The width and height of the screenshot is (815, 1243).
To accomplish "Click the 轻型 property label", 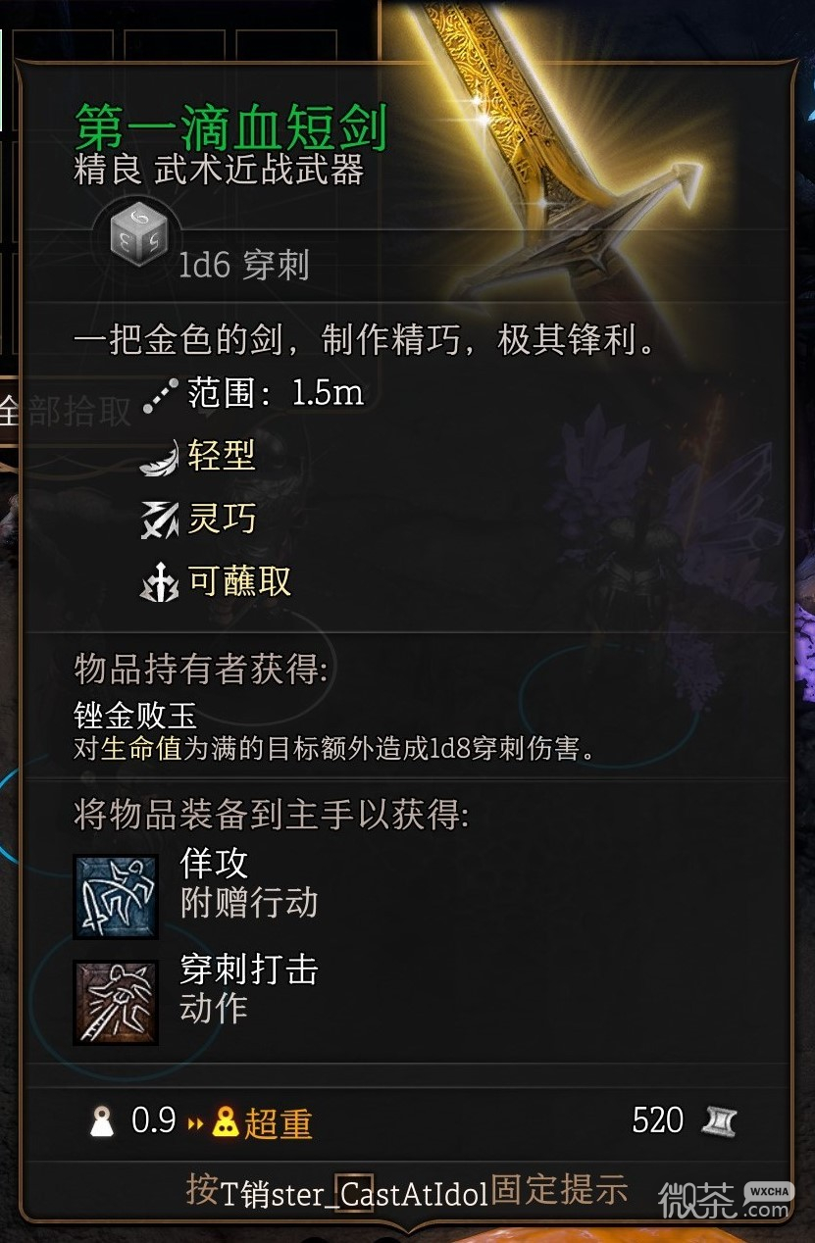I will [x=222, y=456].
